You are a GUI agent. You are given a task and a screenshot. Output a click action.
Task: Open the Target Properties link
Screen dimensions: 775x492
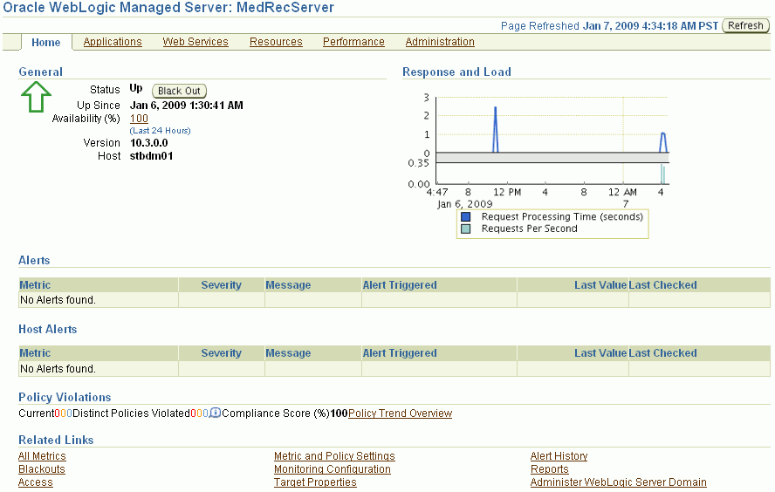[315, 482]
